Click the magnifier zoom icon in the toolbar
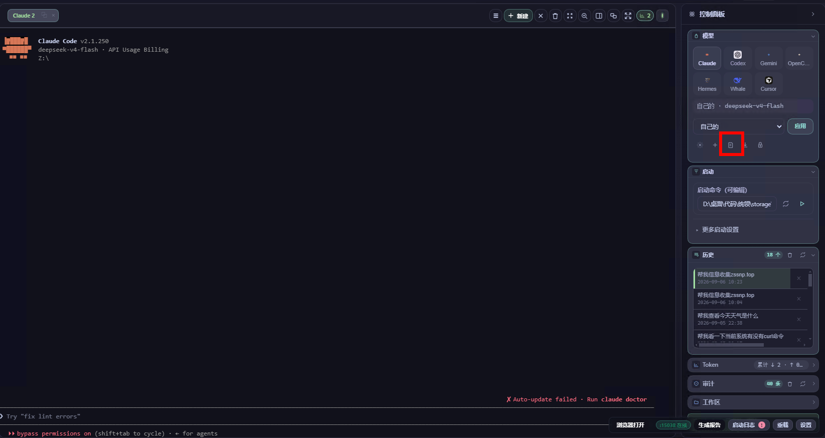 click(x=584, y=16)
